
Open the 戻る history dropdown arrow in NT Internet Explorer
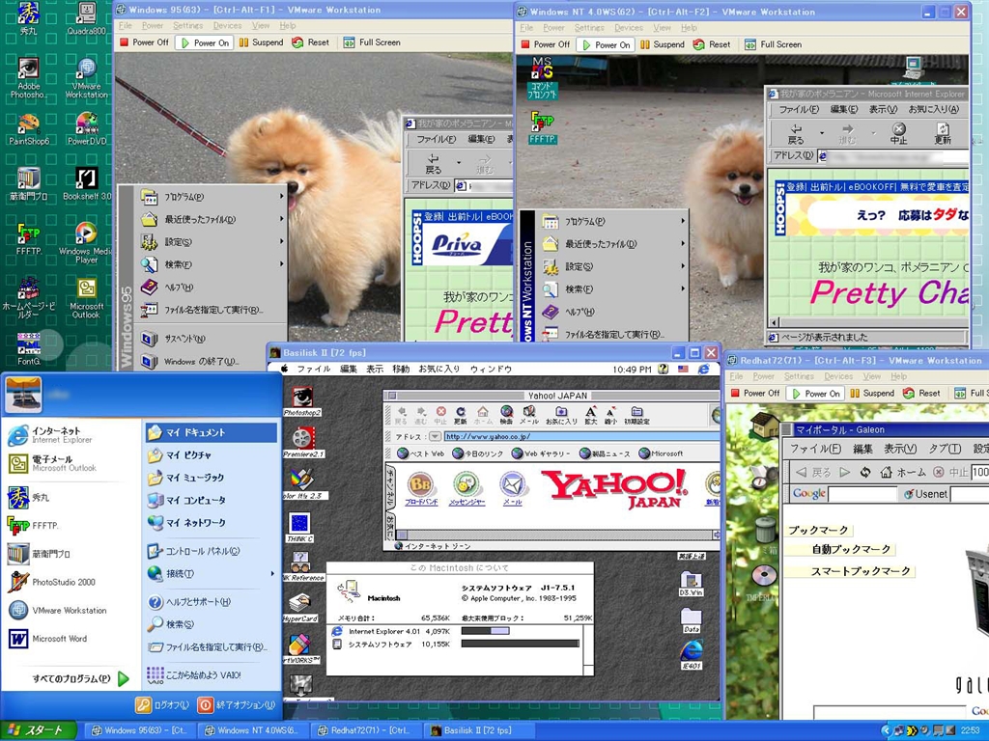point(821,133)
